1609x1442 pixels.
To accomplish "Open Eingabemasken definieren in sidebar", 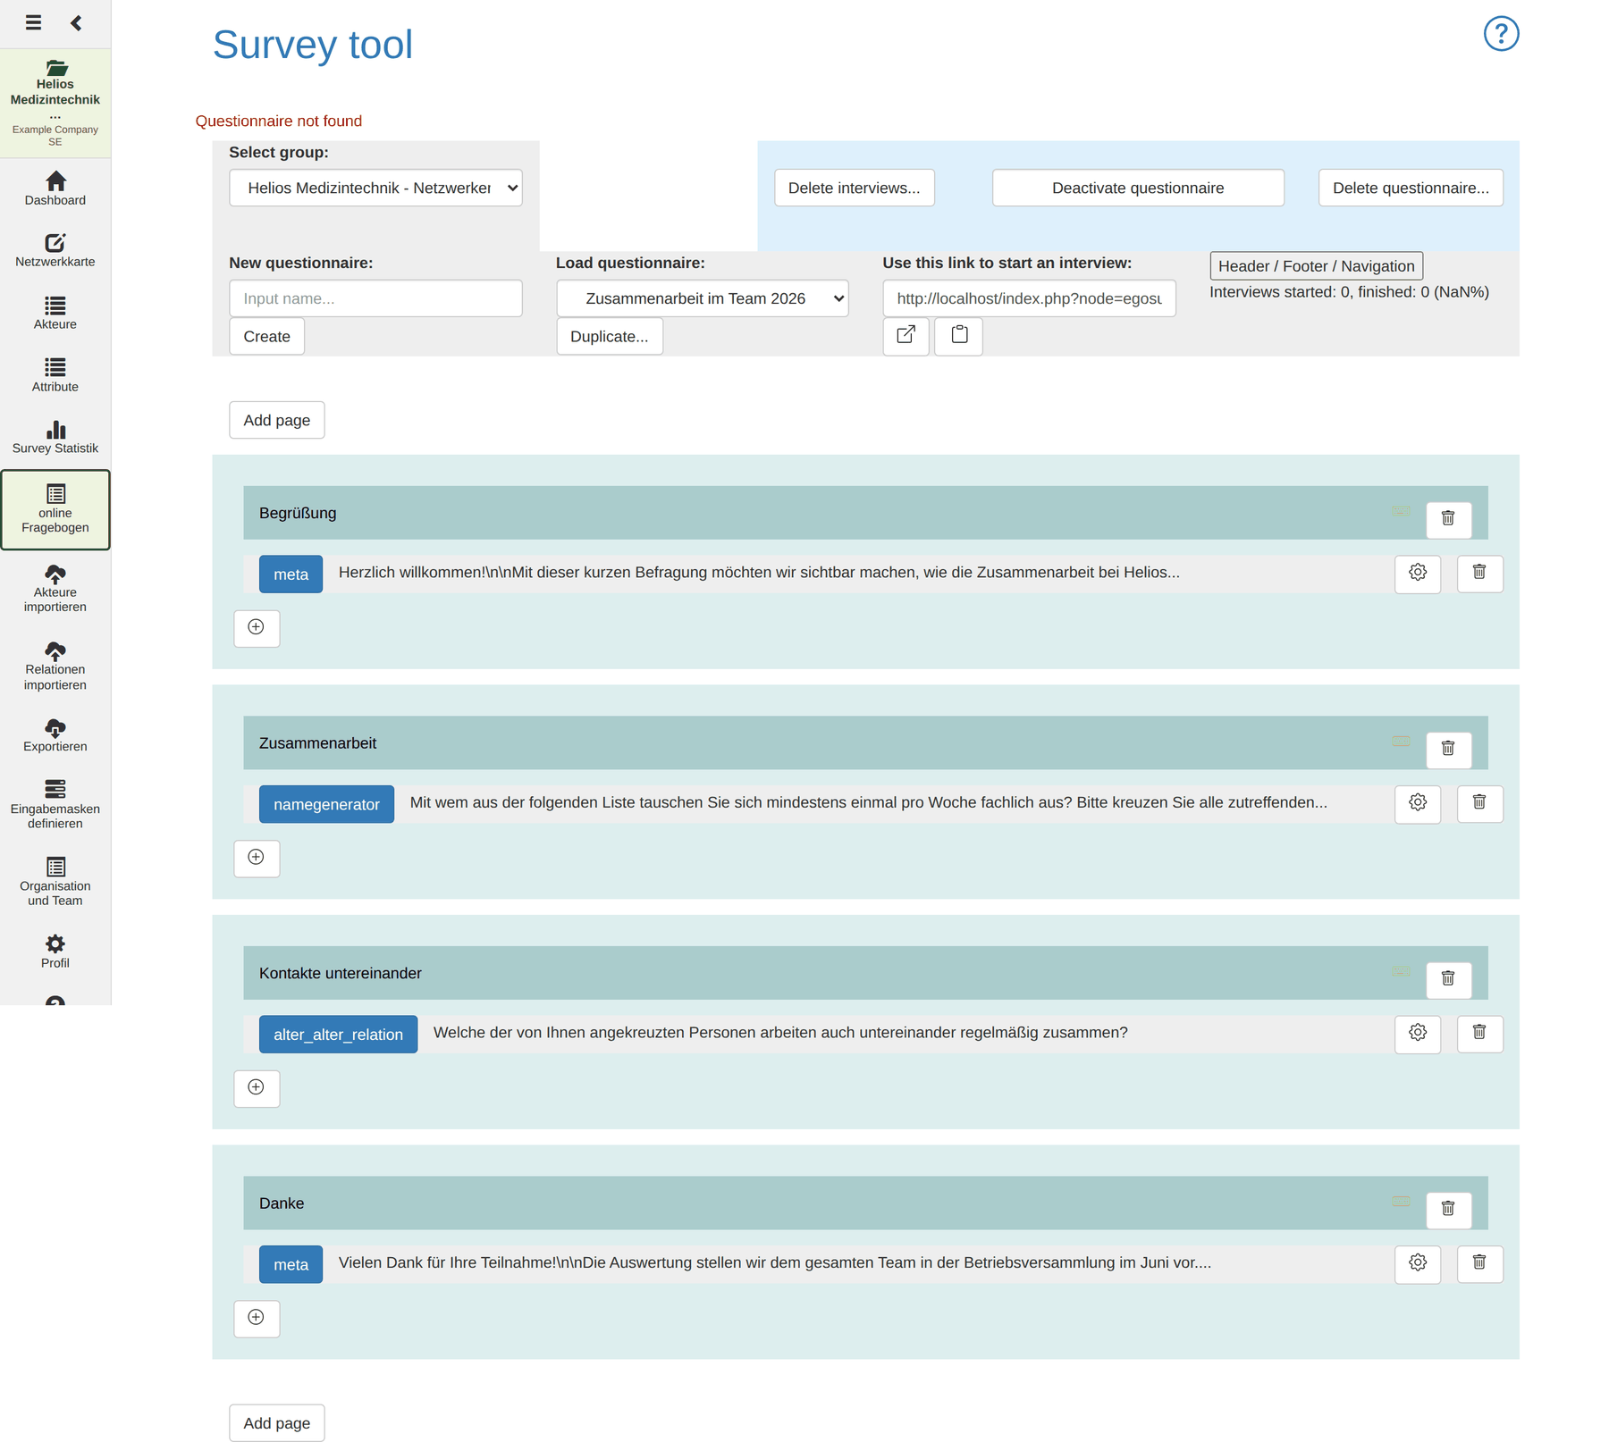I will tap(55, 804).
